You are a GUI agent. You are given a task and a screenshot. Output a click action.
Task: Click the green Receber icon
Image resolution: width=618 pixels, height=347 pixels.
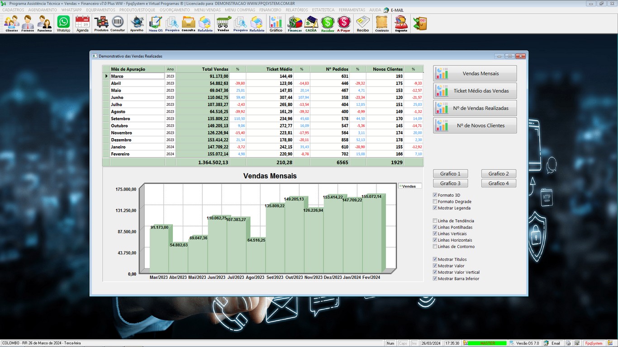[328, 23]
